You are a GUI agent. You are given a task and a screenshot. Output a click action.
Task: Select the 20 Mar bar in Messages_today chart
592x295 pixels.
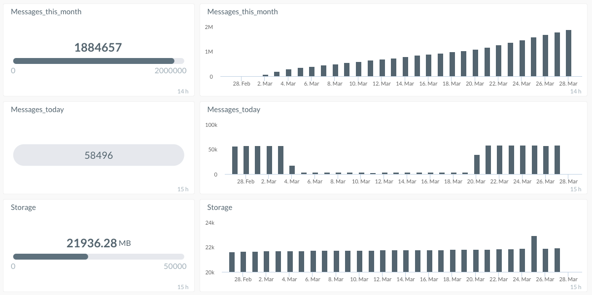(x=477, y=164)
